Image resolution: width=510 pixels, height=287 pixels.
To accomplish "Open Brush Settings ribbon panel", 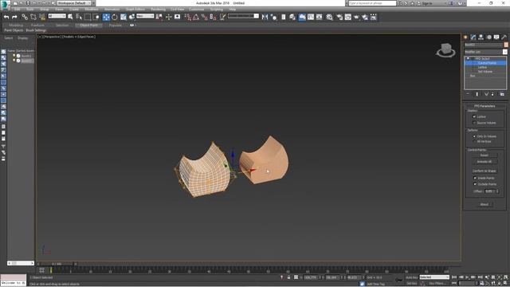I will tap(36, 30).
